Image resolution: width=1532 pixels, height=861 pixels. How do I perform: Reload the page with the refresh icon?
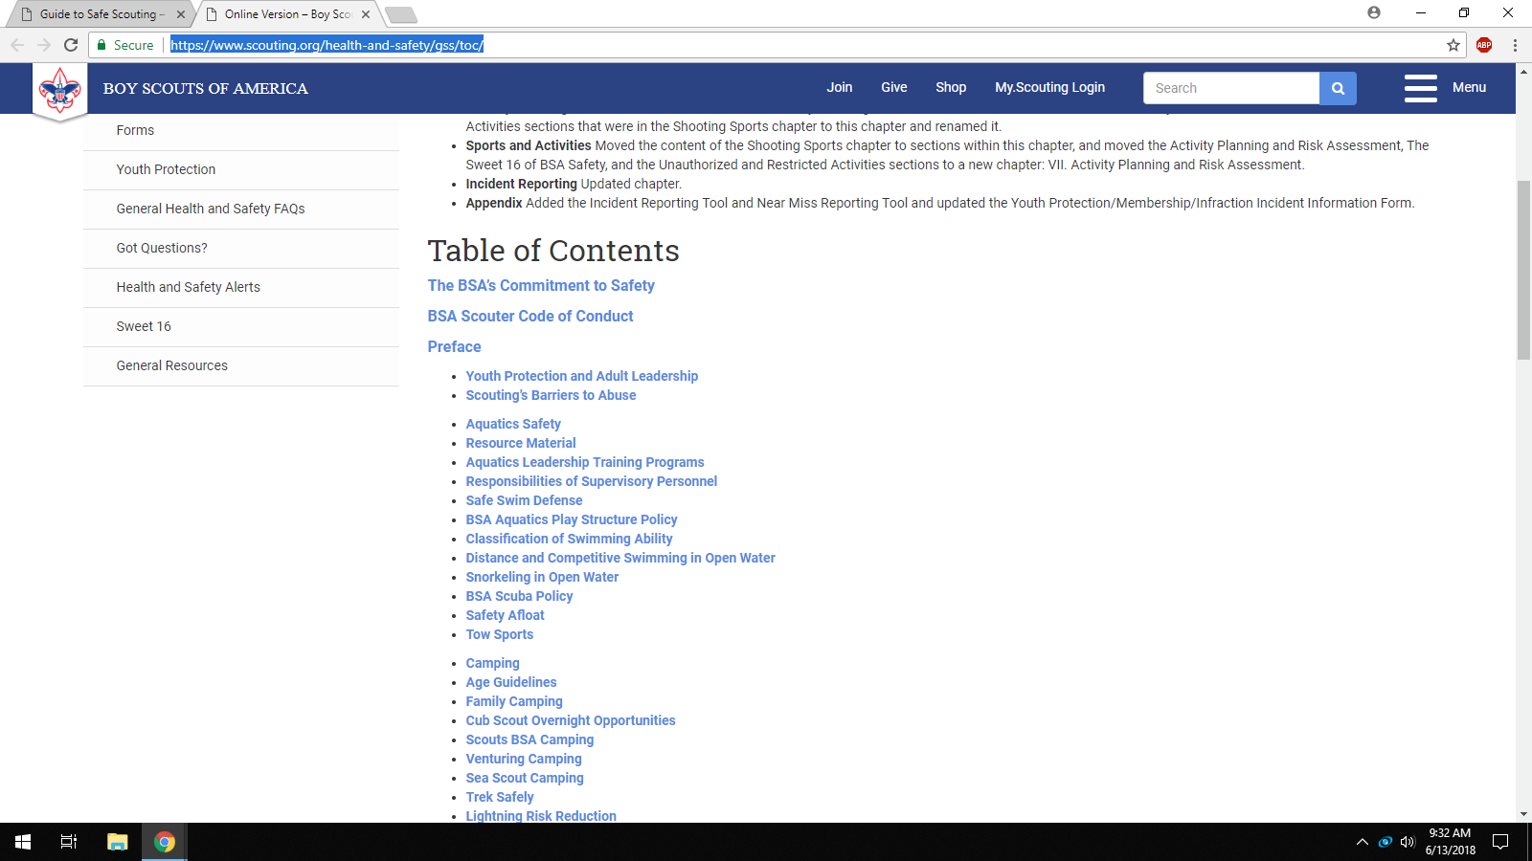tap(71, 45)
